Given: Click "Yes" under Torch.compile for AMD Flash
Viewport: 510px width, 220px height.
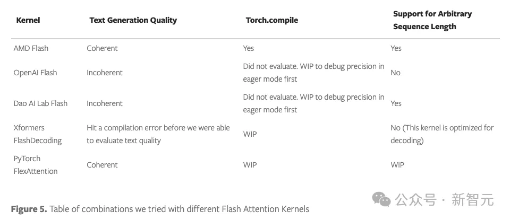Looking at the screenshot, I should [248, 48].
